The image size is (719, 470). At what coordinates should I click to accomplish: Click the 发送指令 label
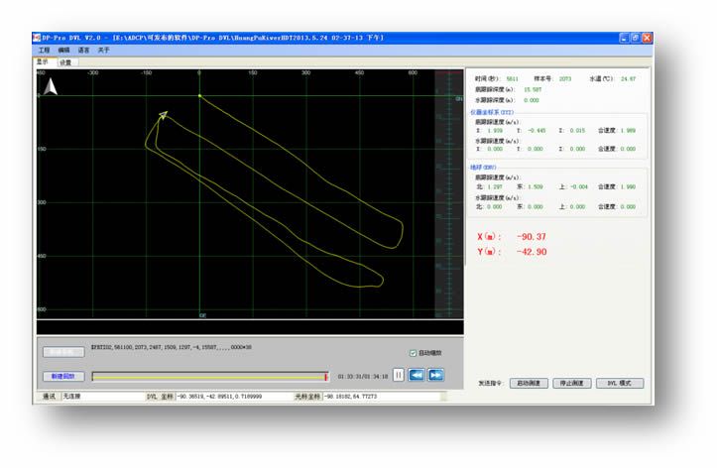click(490, 383)
